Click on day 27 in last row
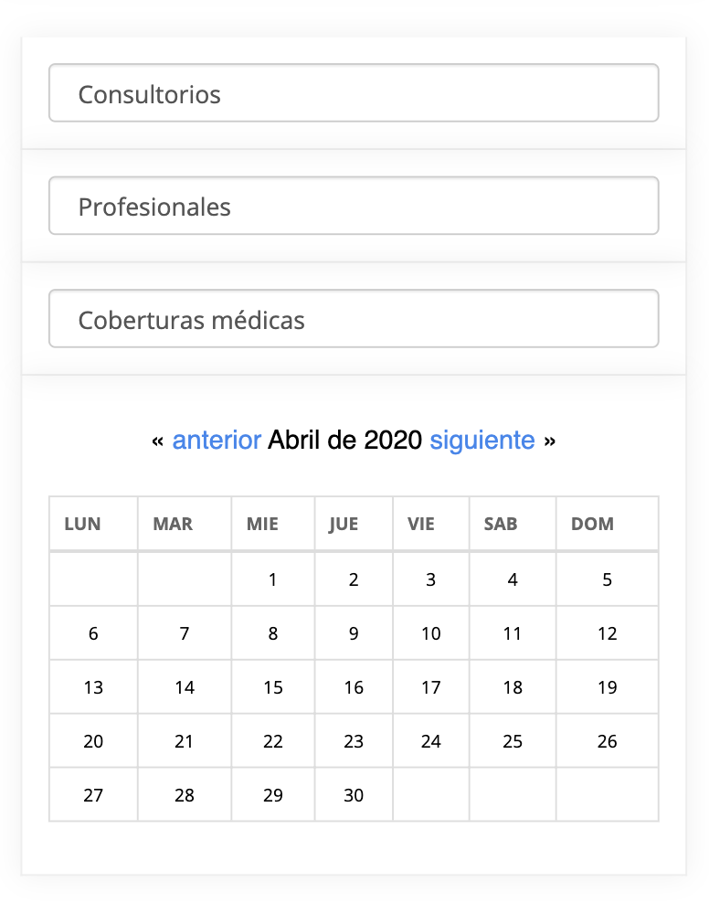This screenshot has height=903, width=709. pyautogui.click(x=93, y=795)
